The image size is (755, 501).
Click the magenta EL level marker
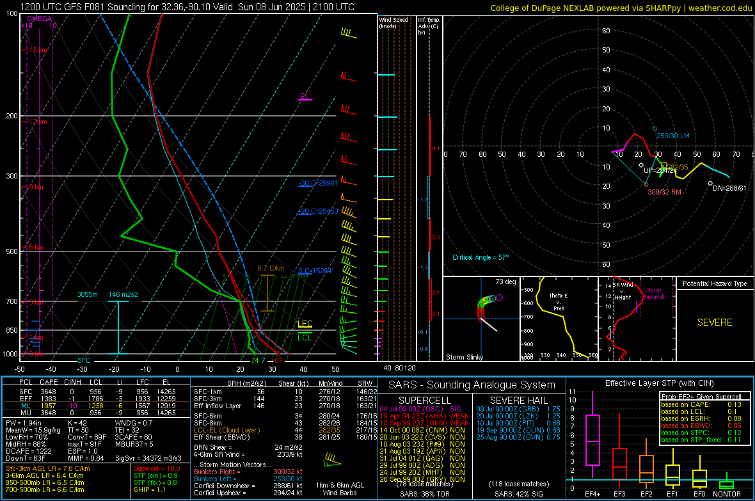(305, 97)
